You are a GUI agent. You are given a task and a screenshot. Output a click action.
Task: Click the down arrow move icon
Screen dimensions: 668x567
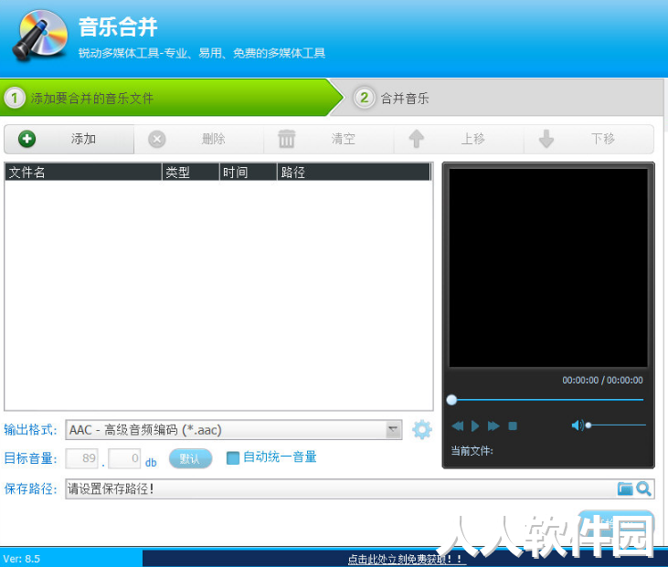click(x=546, y=139)
